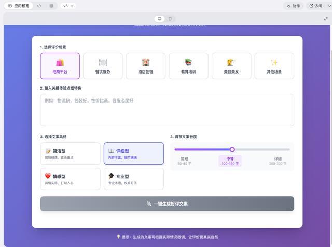Screen dimensions: 332x247
Task: Click the grey unfilled slider track
Action: coord(262,149)
